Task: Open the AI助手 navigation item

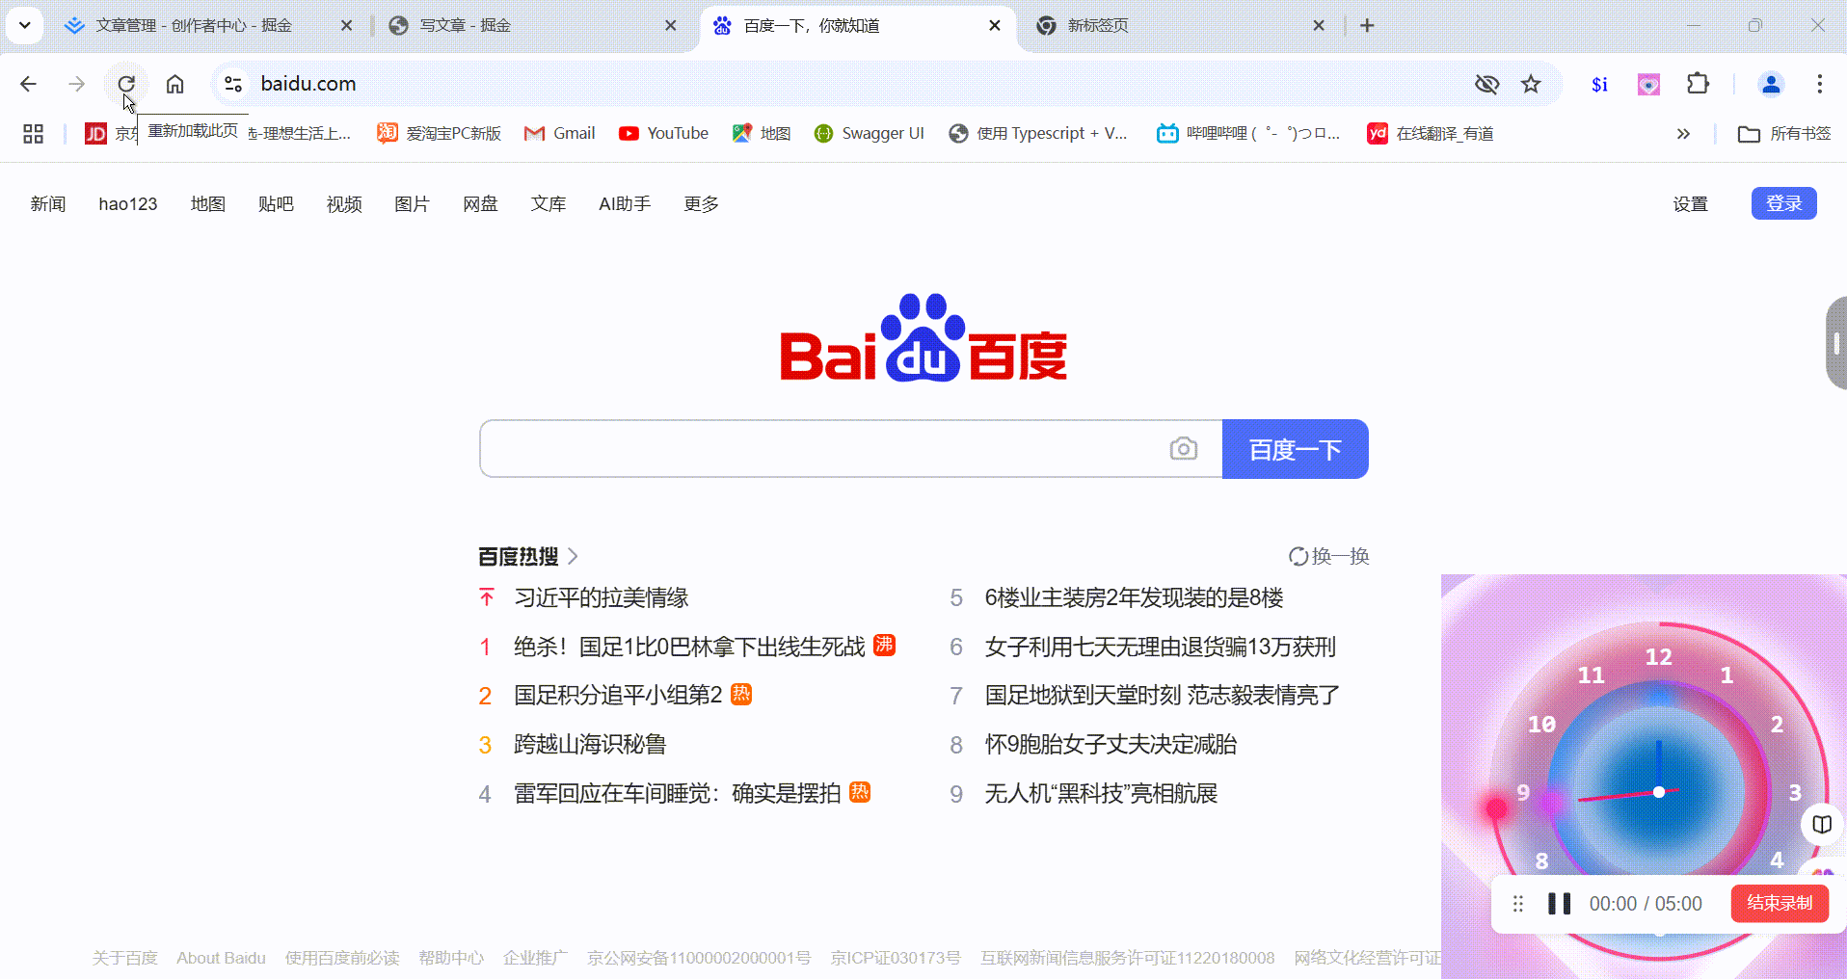Action: tap(625, 204)
